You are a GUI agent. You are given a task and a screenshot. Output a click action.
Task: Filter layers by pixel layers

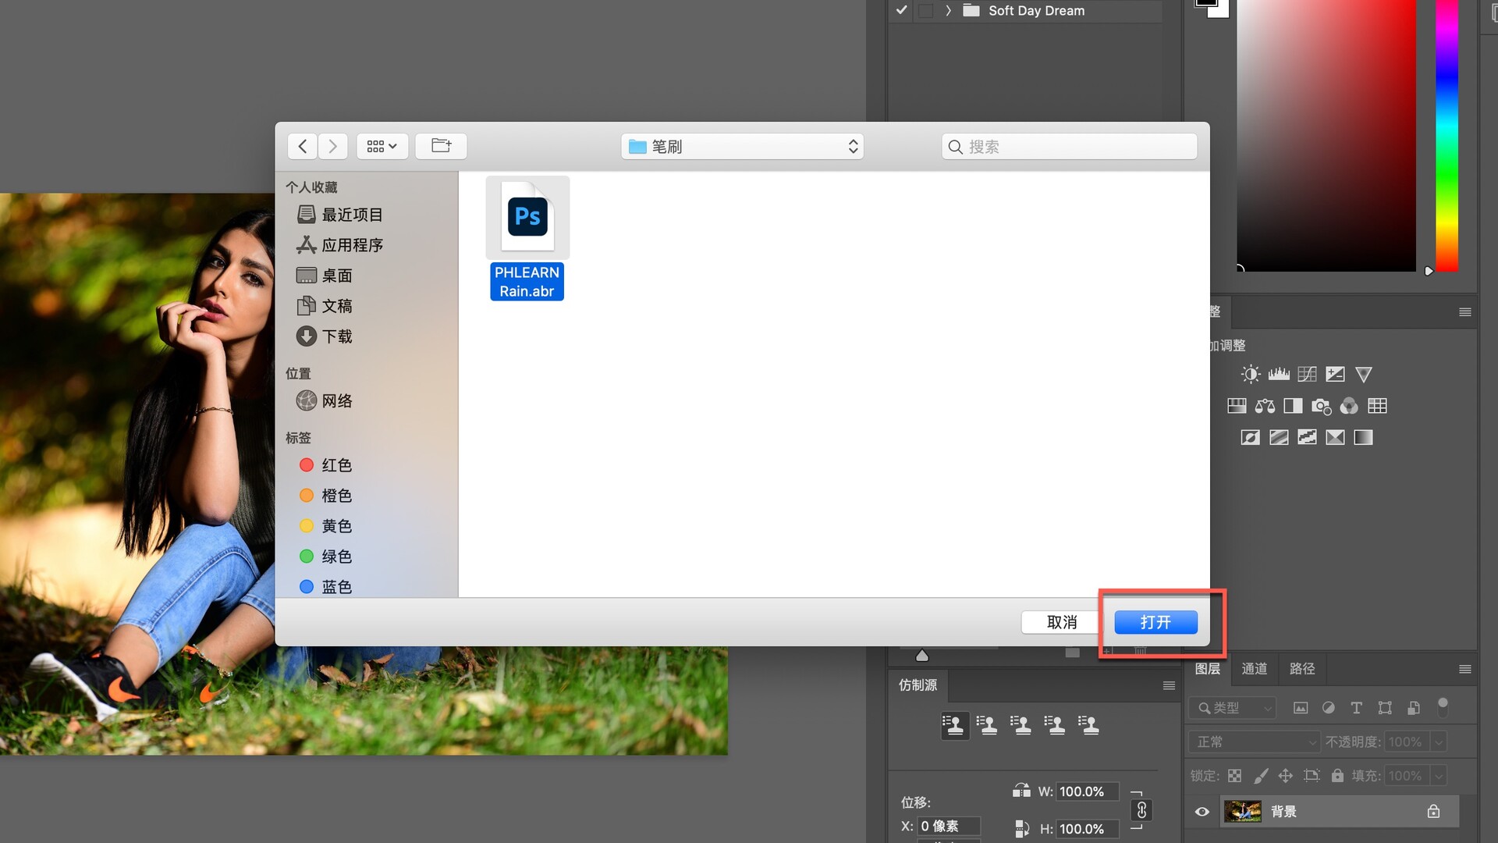pos(1301,708)
